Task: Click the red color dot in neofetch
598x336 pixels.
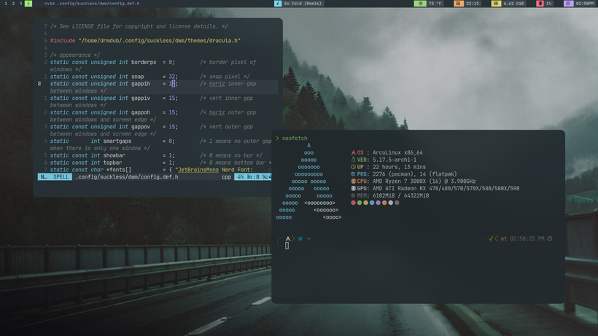Action: [x=354, y=203]
